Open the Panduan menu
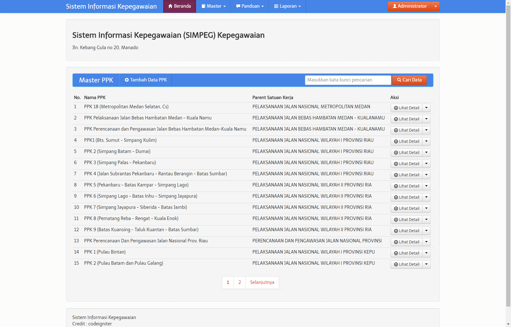The height and width of the screenshot is (327, 511). coord(250,6)
